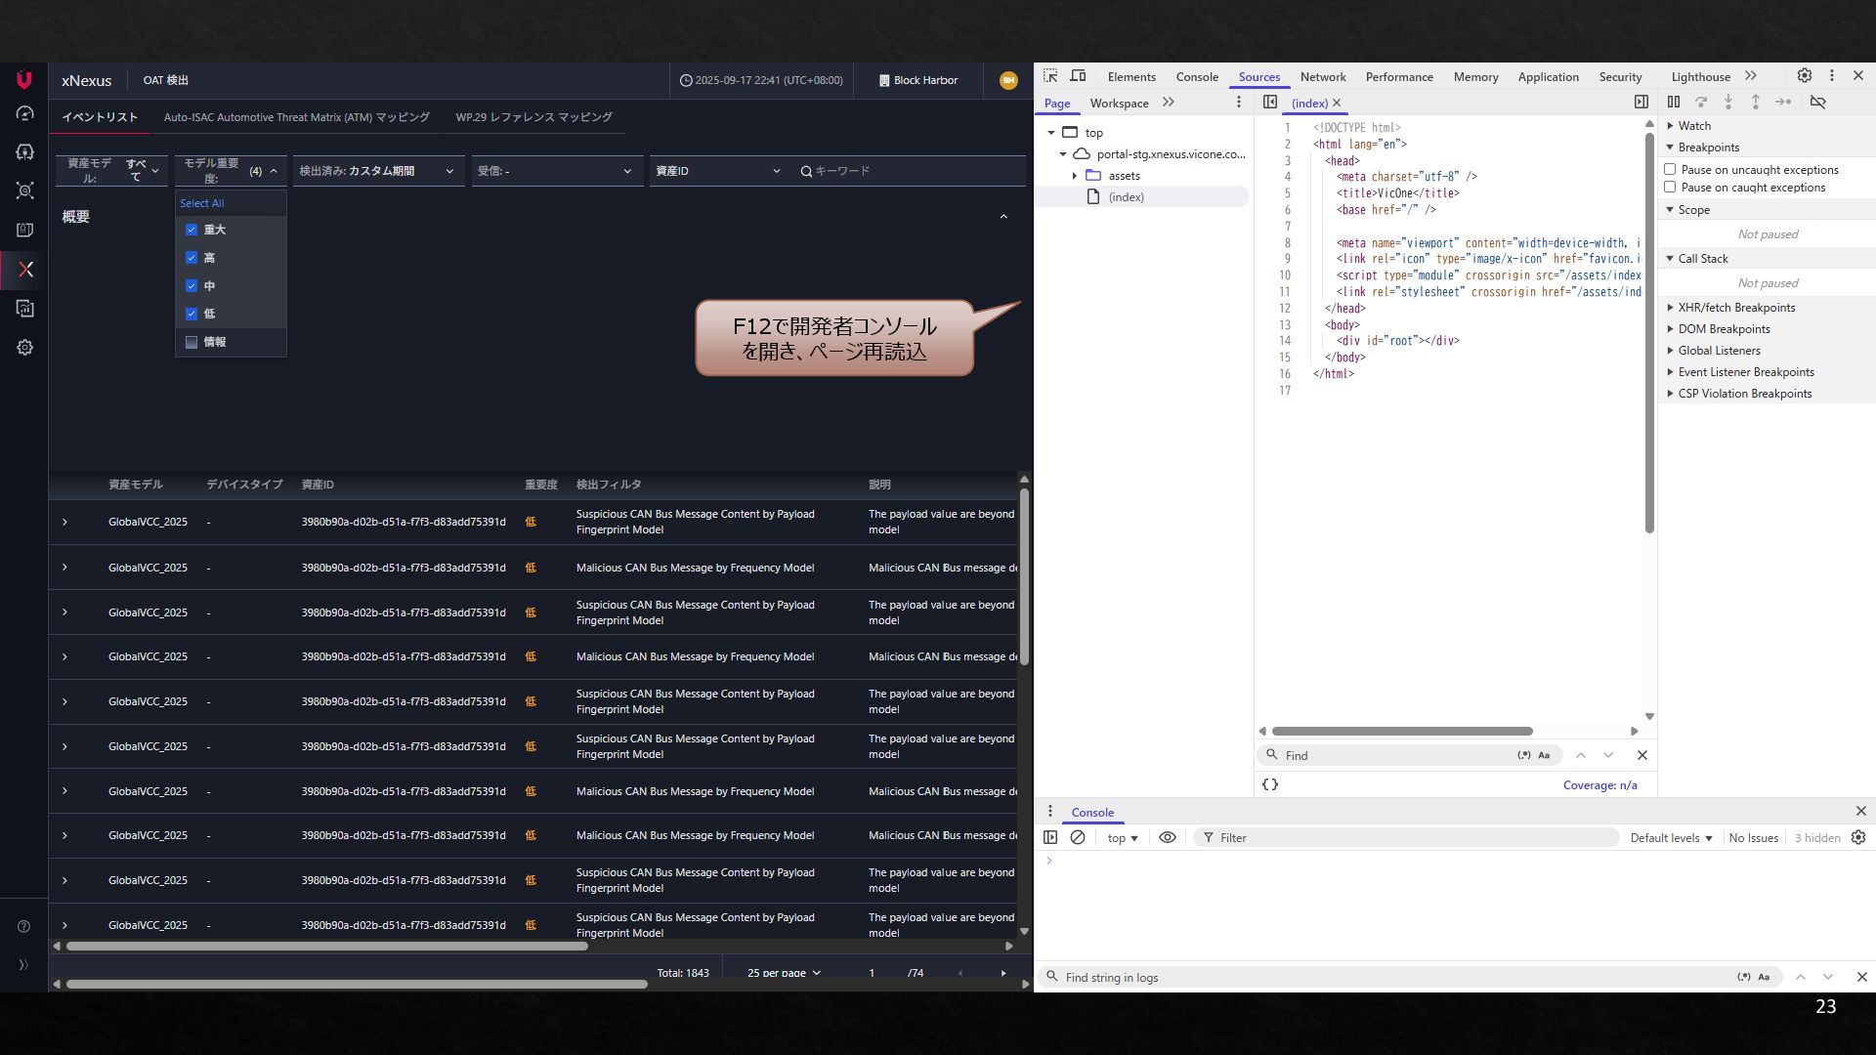Click pretty print braces icon

point(1270,784)
